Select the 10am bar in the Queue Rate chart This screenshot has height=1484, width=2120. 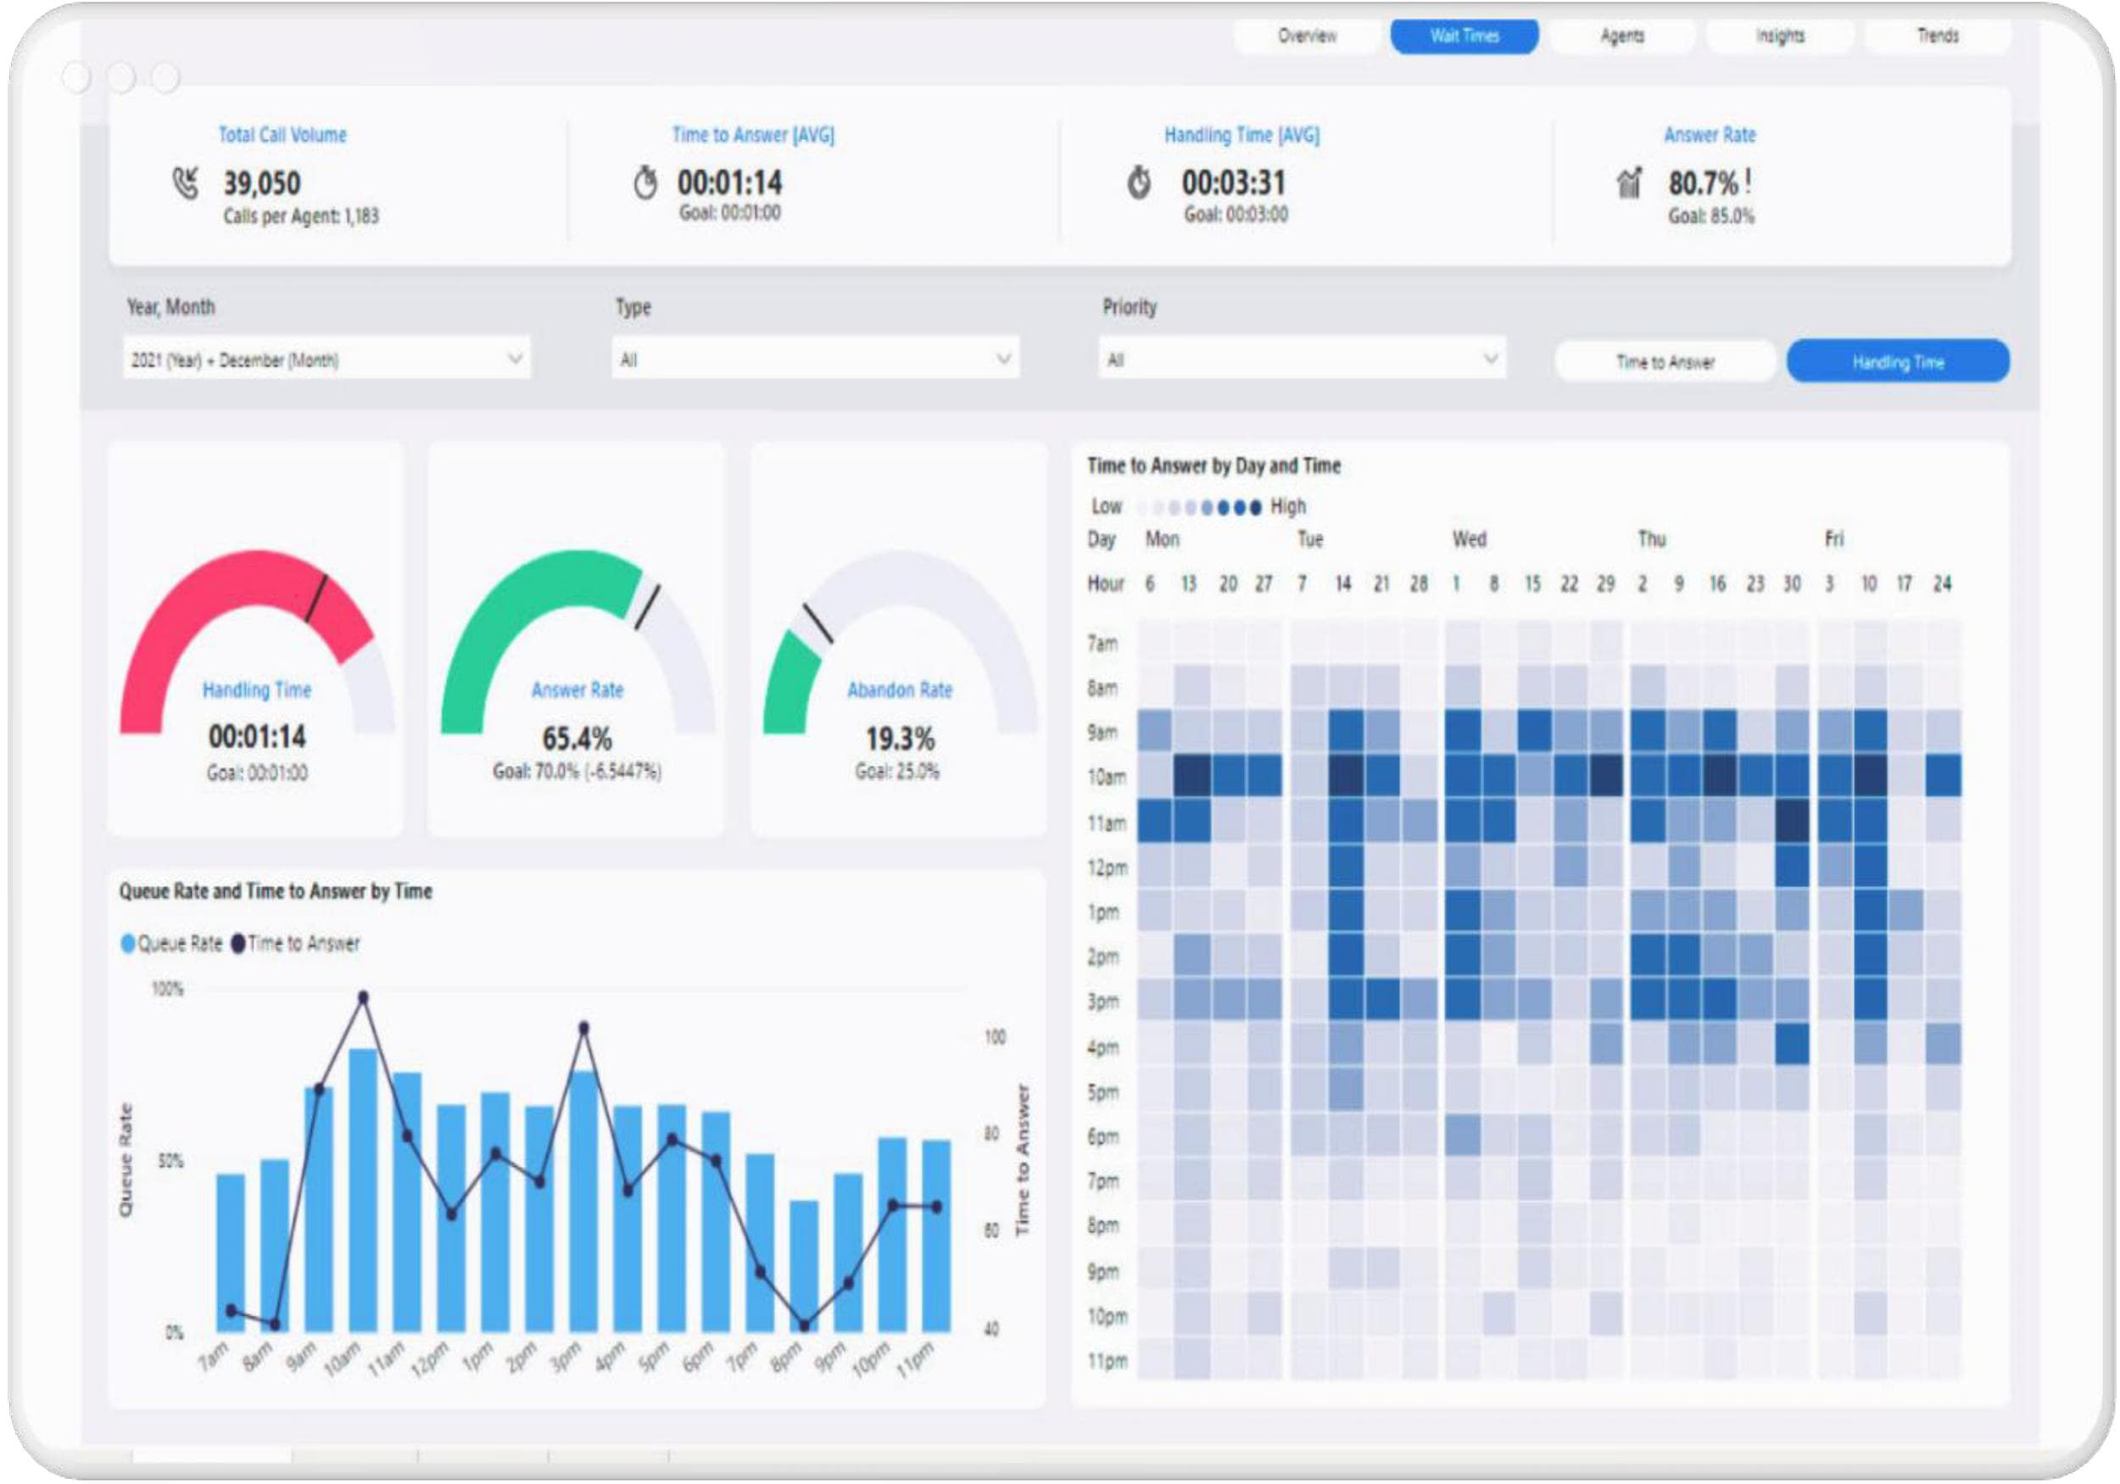(x=363, y=1191)
